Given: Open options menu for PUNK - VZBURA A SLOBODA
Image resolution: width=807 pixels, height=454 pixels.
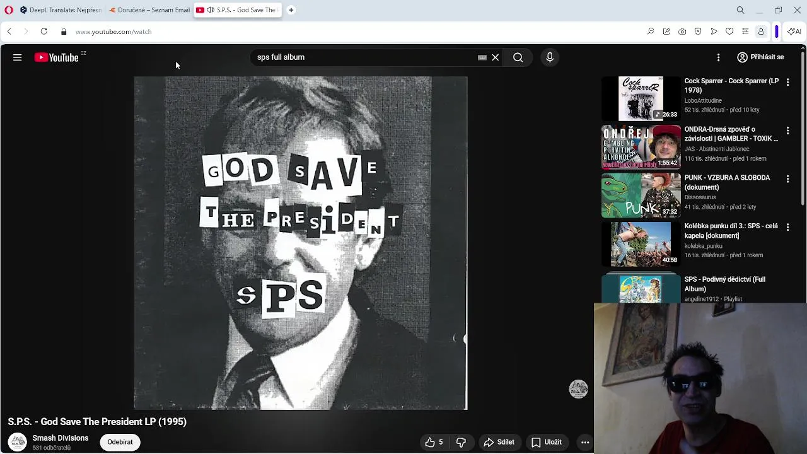Looking at the screenshot, I should tap(787, 179).
